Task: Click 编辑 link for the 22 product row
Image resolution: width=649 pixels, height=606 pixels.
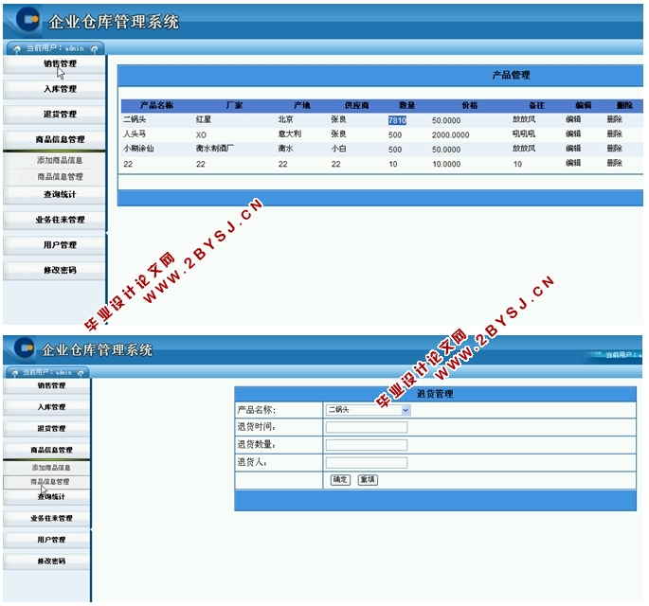Action: tap(573, 163)
